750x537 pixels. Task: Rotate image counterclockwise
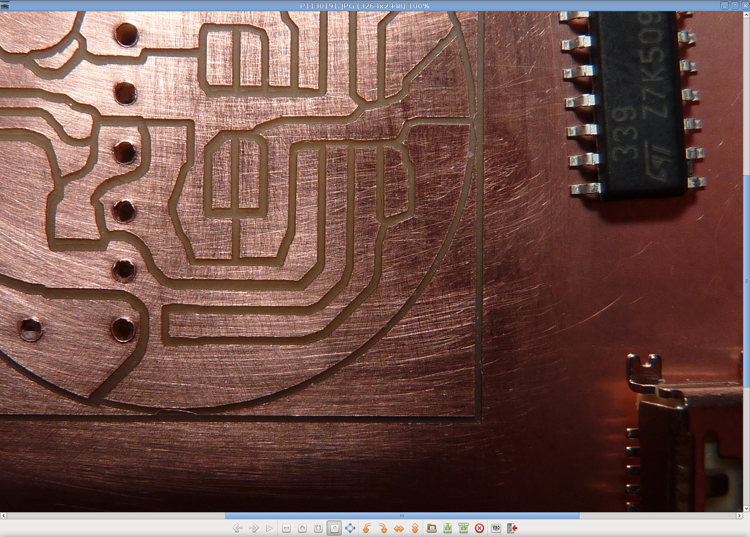coord(367,529)
